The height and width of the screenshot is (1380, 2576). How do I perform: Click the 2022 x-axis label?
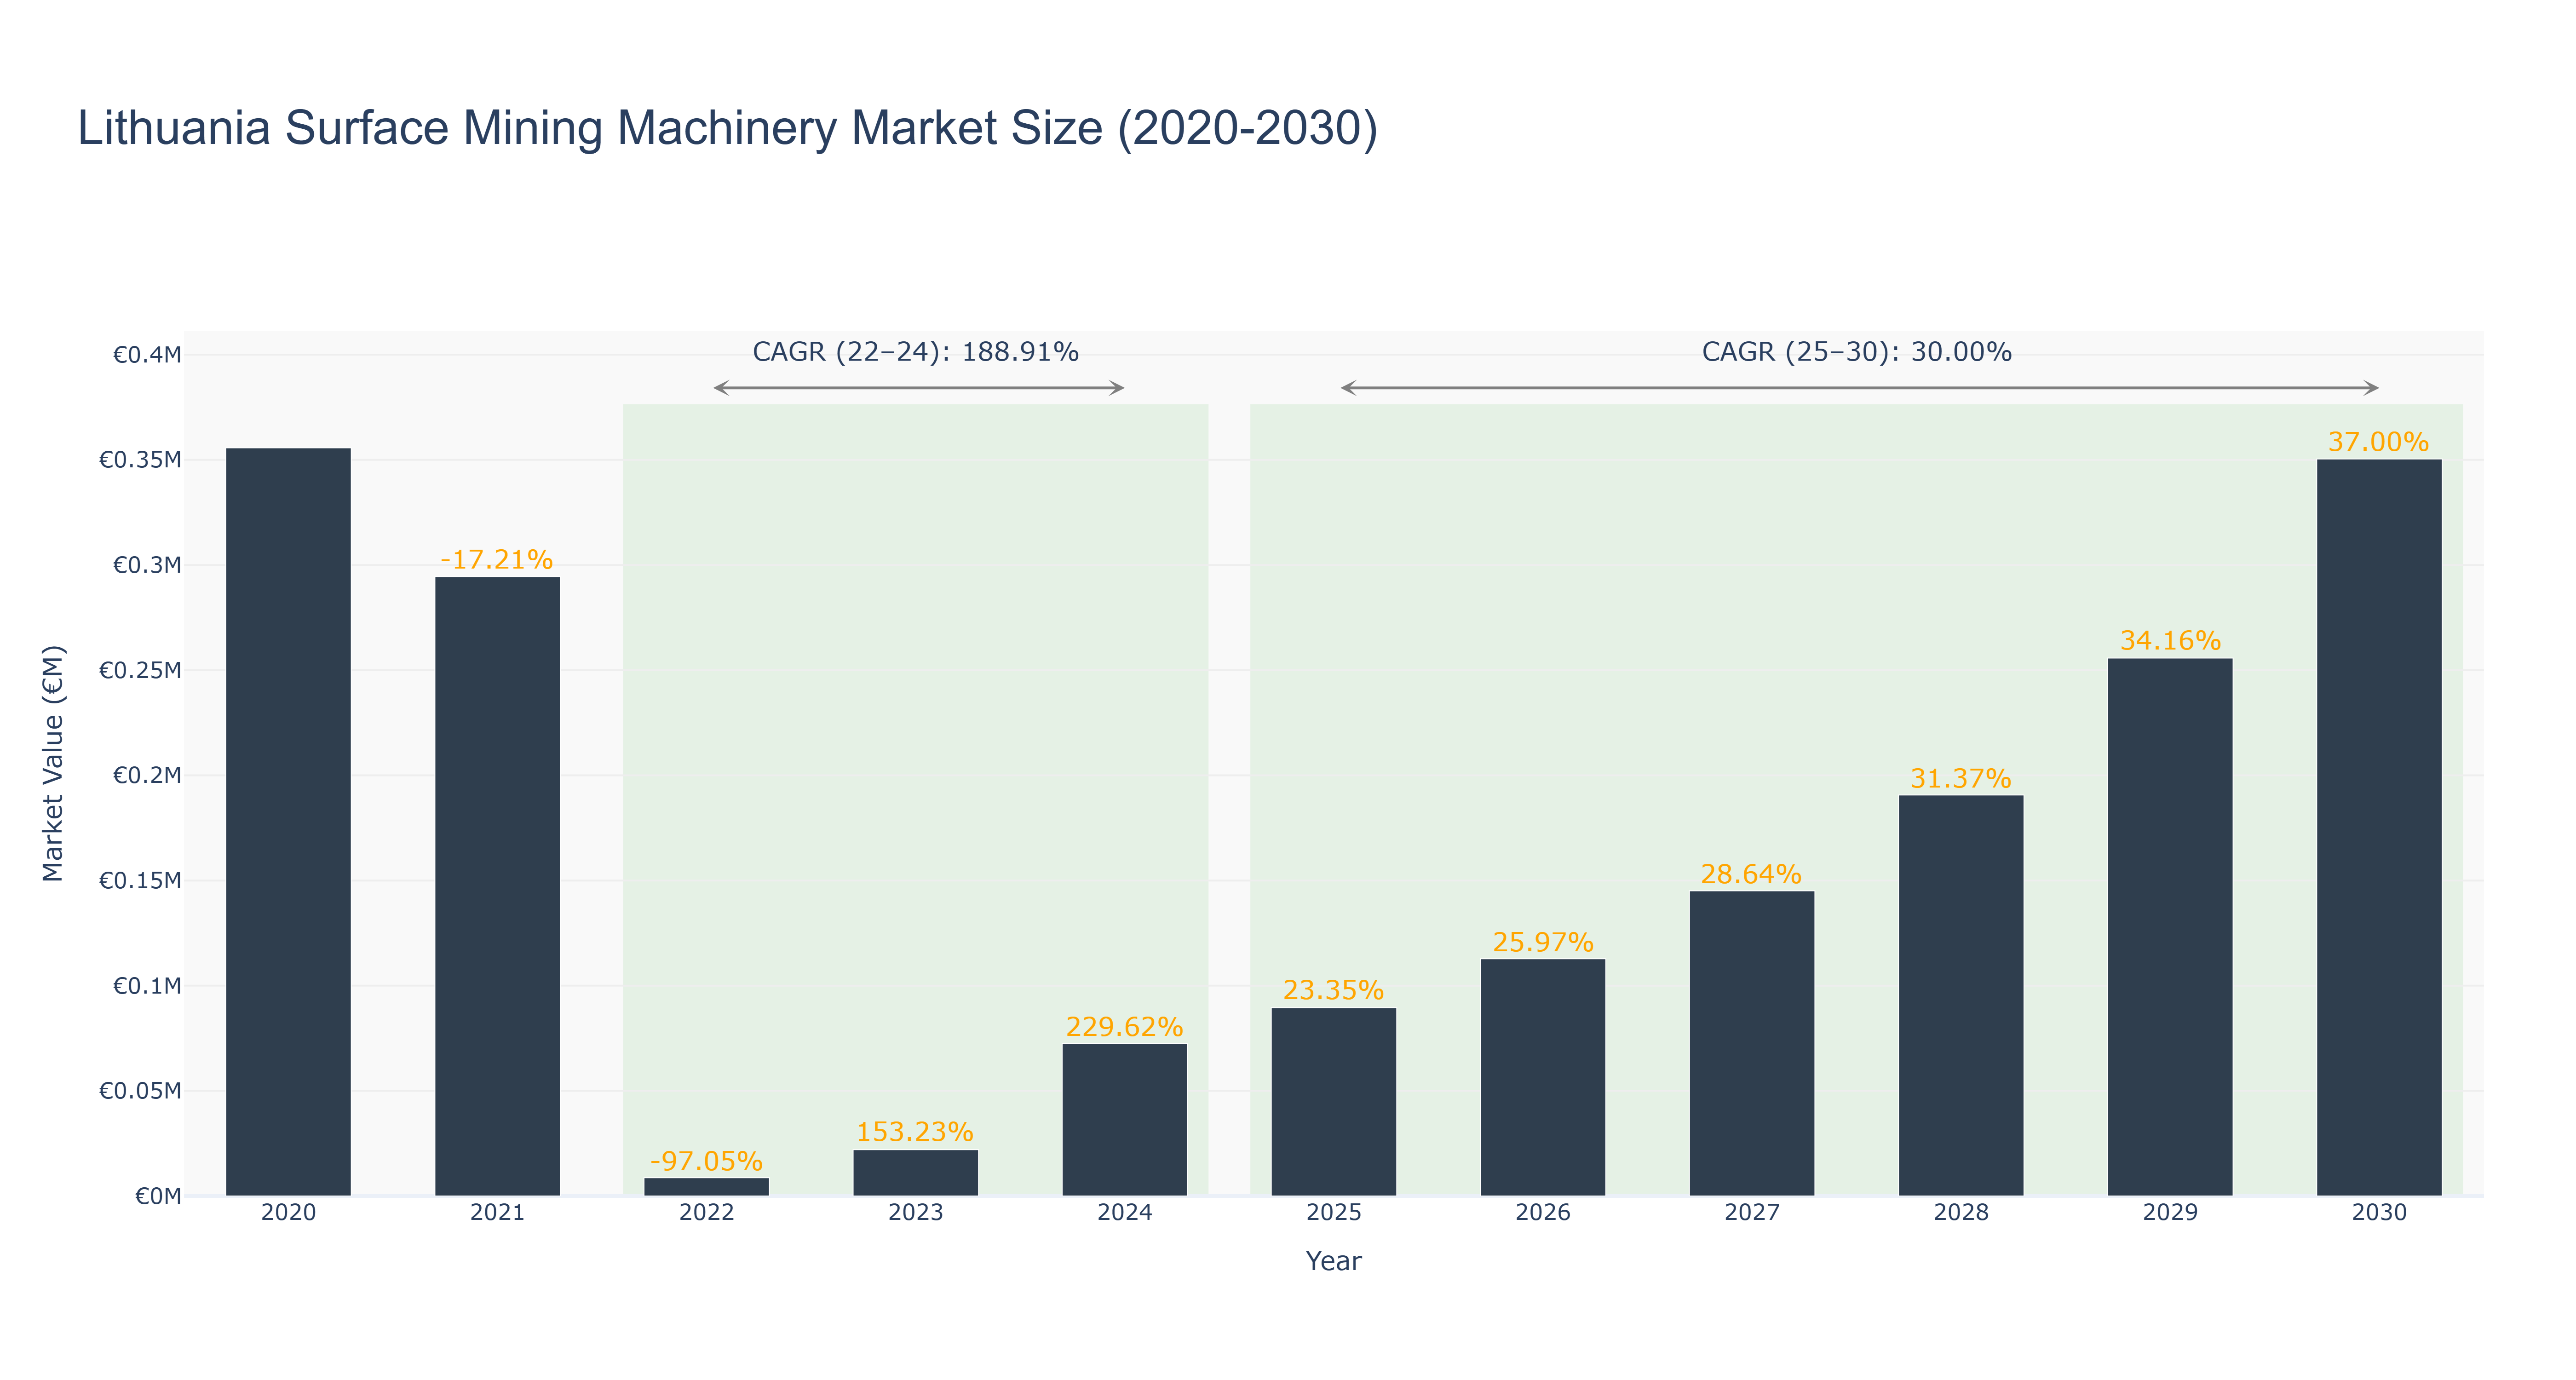pyautogui.click(x=707, y=1213)
